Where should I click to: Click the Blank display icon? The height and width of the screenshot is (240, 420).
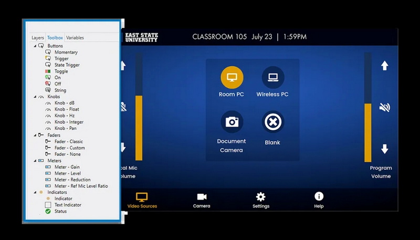point(272,122)
